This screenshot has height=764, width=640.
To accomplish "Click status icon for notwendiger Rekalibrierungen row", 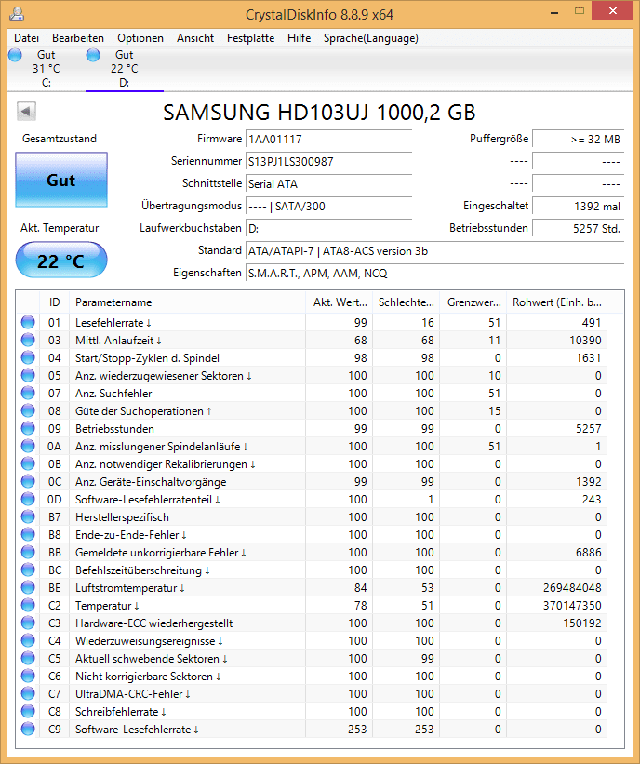I will point(28,463).
